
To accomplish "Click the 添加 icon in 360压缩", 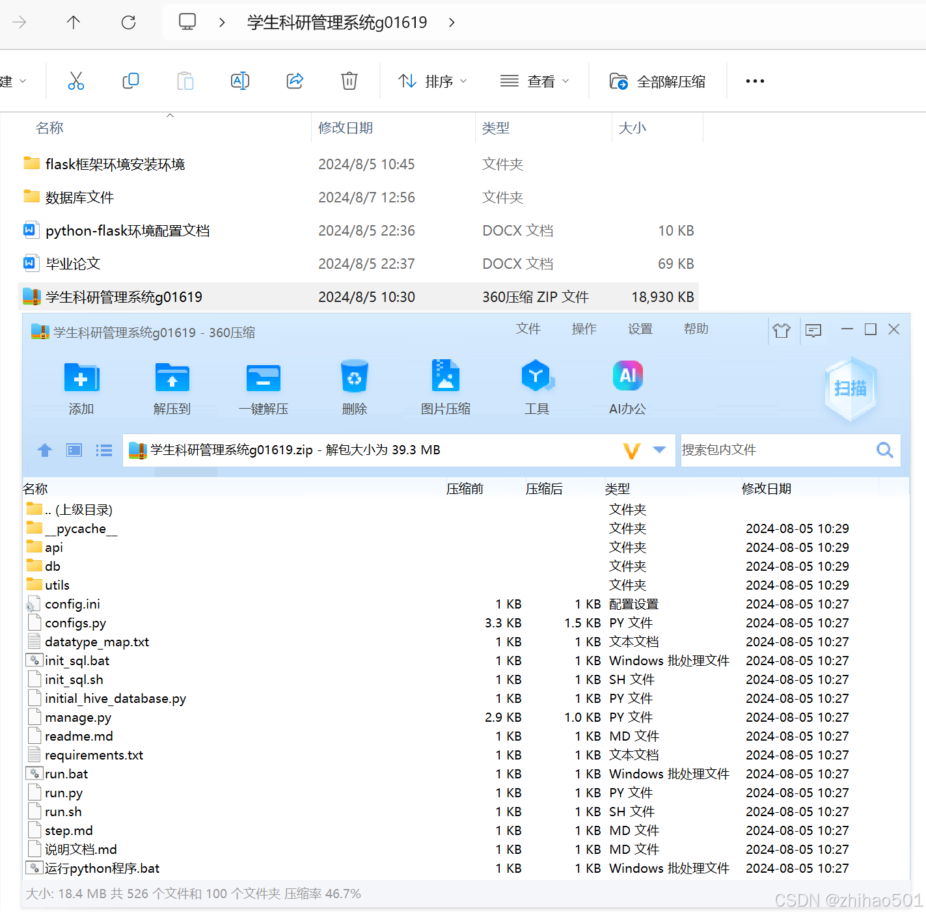I will point(81,387).
